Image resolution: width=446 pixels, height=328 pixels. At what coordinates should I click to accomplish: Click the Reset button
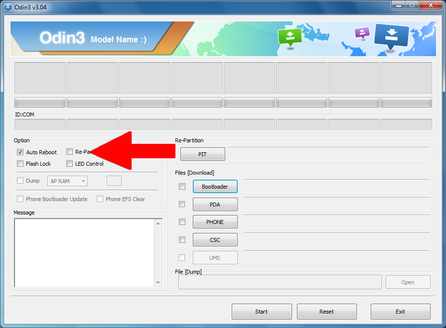(x=327, y=312)
